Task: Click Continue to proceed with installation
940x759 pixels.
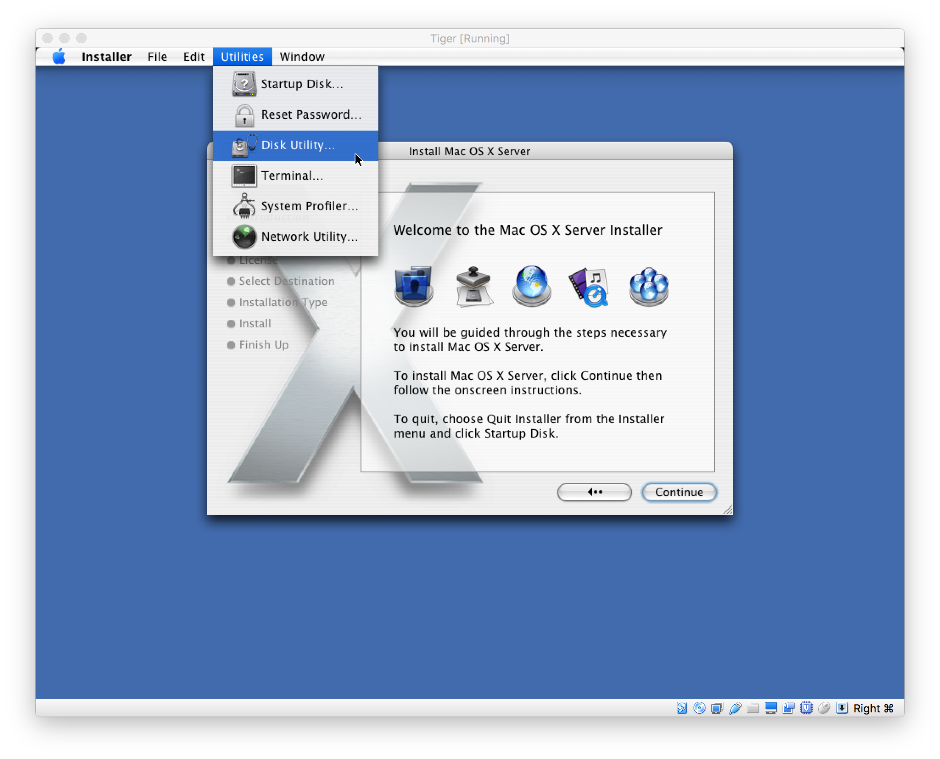Action: coord(679,491)
